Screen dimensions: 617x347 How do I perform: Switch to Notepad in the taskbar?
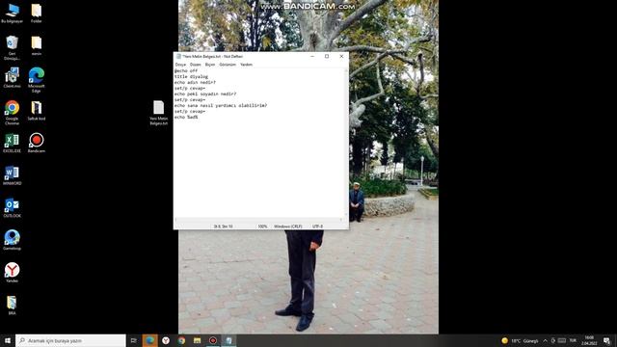(x=228, y=340)
